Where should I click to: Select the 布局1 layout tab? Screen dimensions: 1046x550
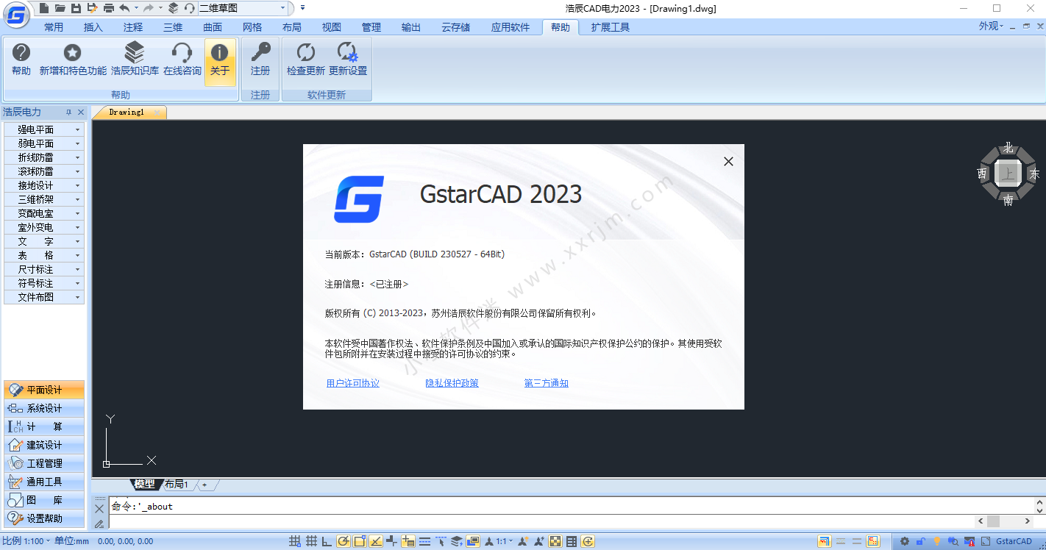177,485
